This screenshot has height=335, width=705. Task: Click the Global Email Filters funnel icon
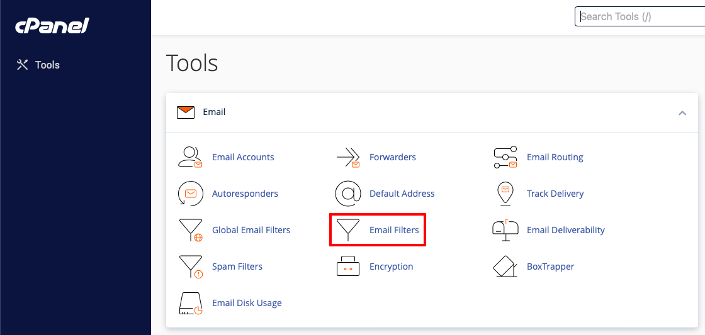click(x=191, y=231)
